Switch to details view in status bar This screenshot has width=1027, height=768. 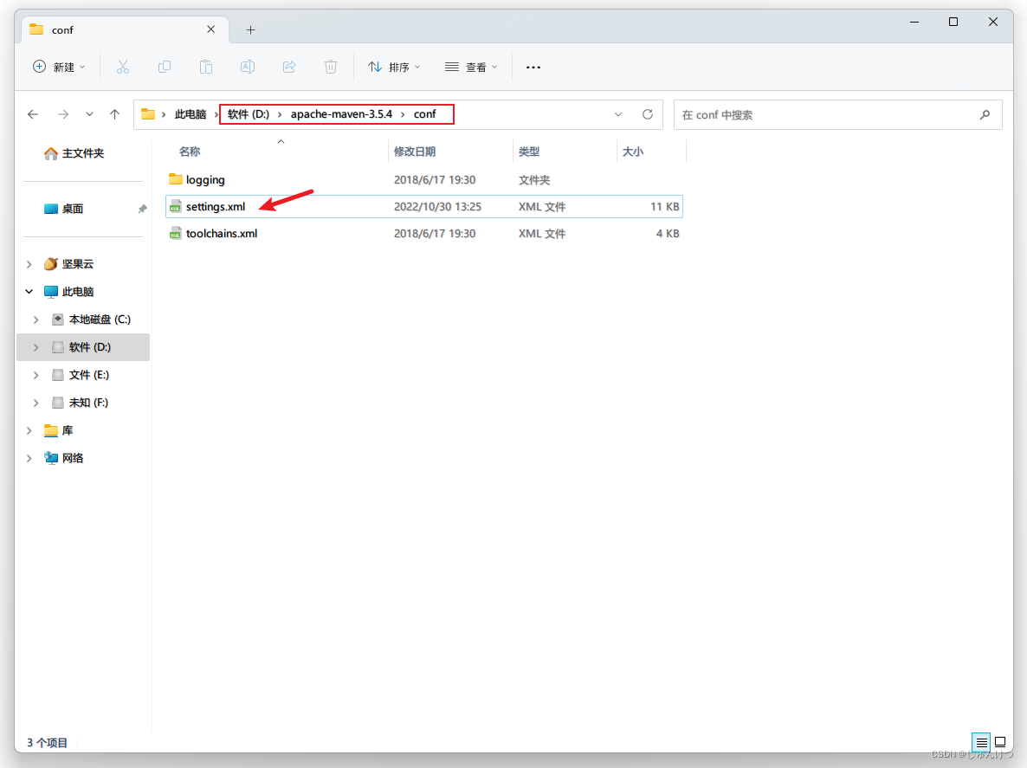981,742
